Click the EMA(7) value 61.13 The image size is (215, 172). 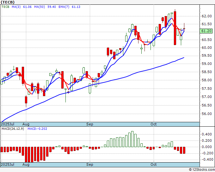click(76, 7)
